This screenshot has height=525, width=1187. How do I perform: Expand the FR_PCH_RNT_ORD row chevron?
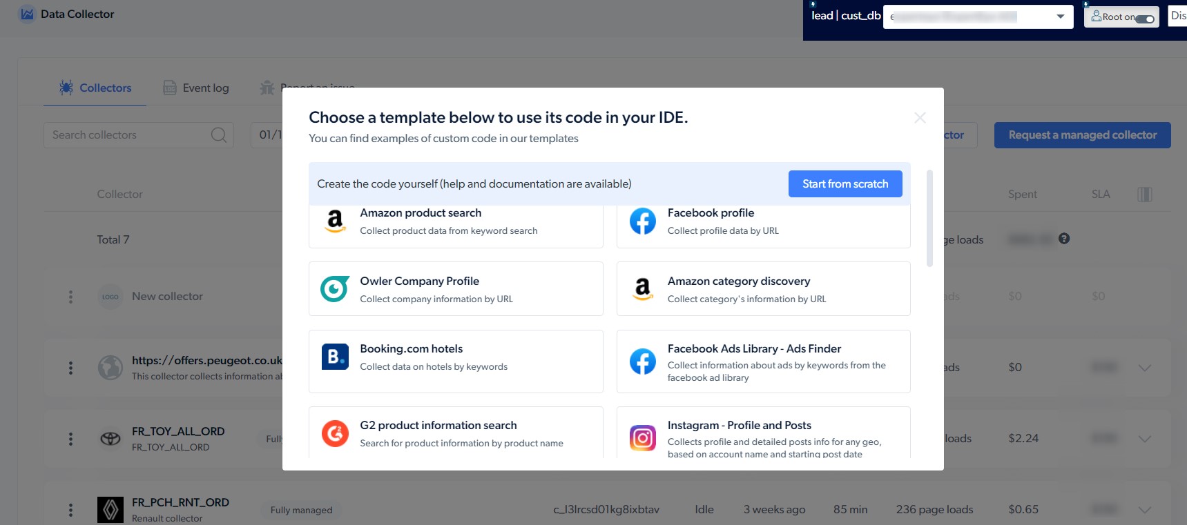1145,510
